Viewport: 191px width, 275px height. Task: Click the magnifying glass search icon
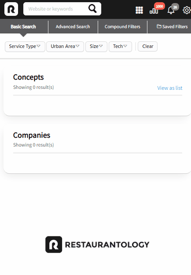click(x=92, y=9)
